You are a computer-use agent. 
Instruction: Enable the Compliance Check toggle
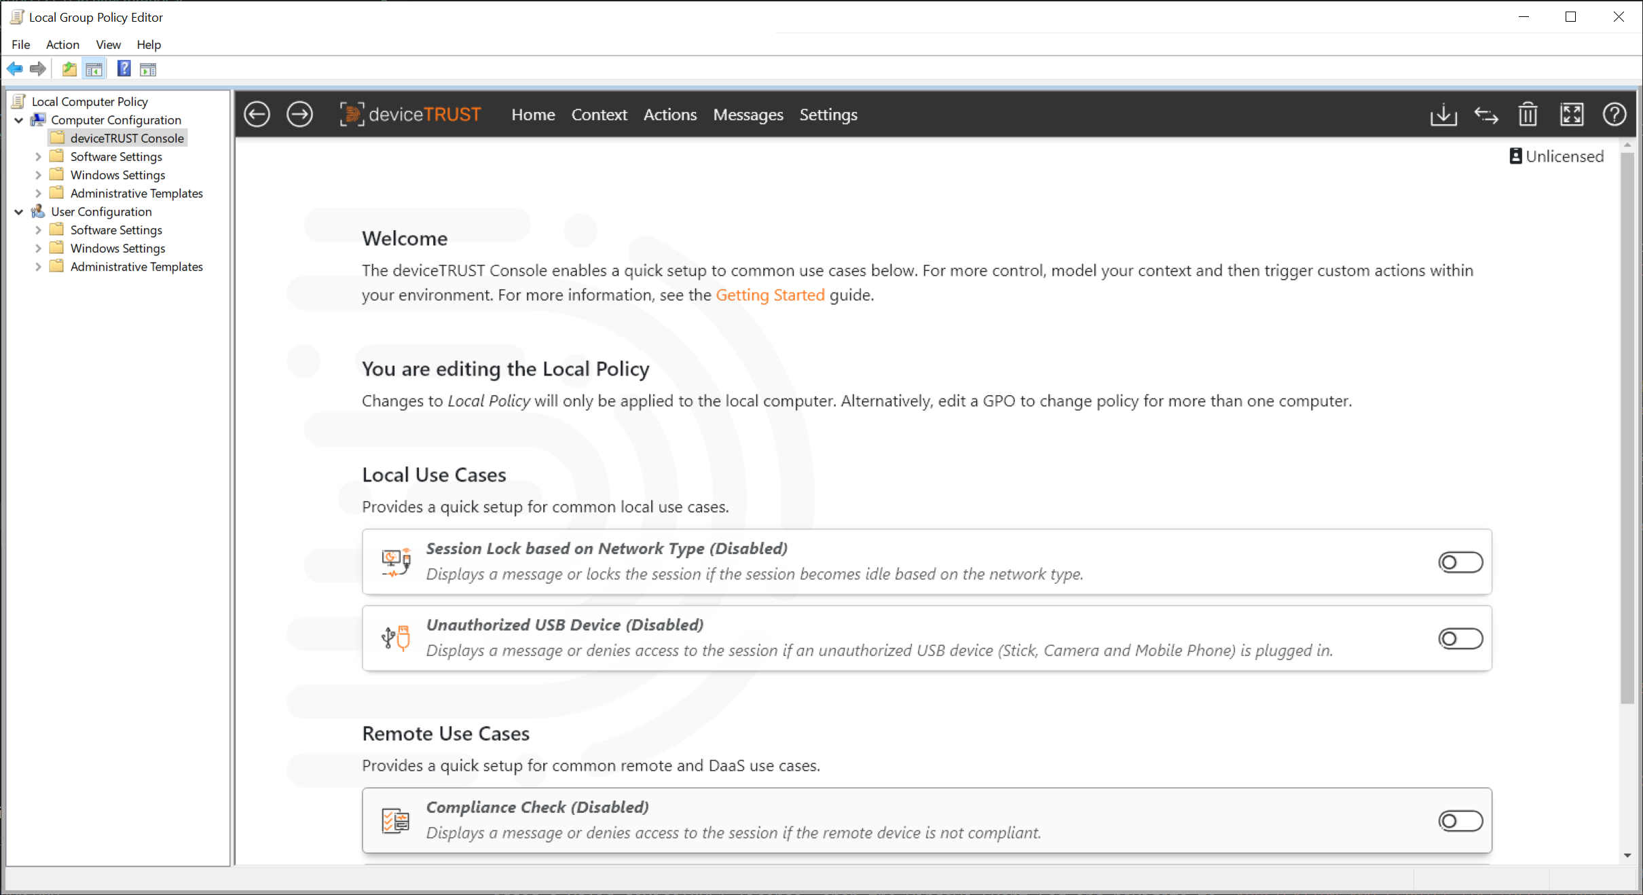[1459, 821]
